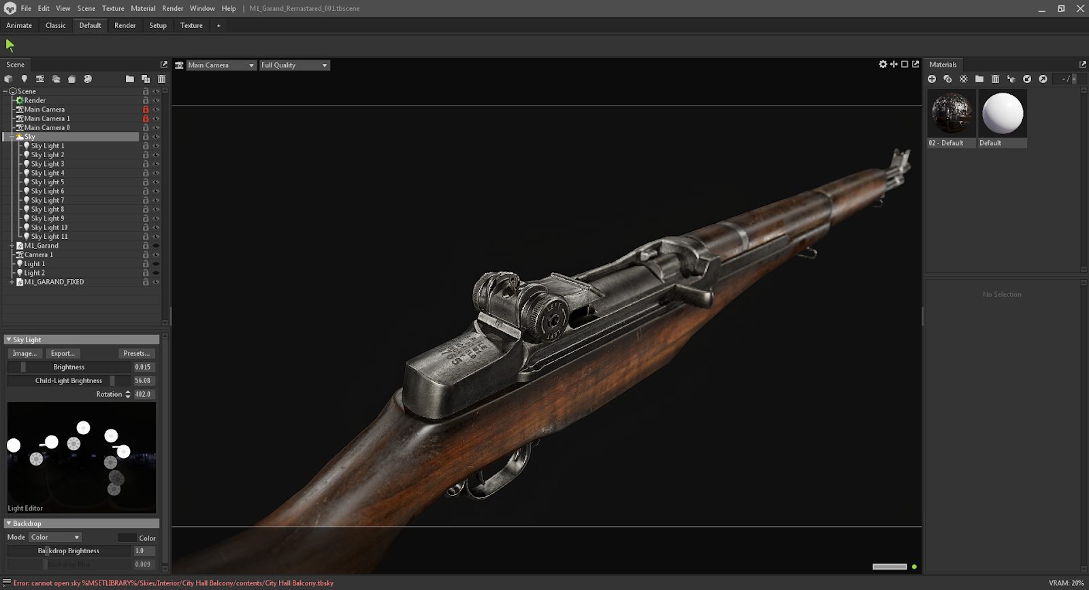Pop out the Scene panel
Viewport: 1089px width, 590px height.
164,65
